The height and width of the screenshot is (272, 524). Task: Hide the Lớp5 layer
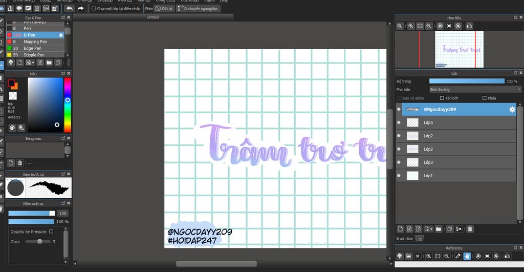pos(399,122)
